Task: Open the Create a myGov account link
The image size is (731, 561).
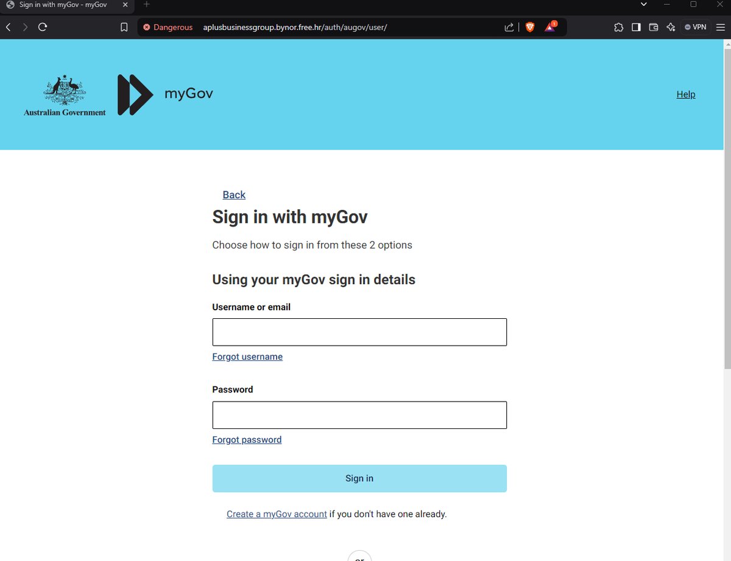Action: pyautogui.click(x=276, y=514)
